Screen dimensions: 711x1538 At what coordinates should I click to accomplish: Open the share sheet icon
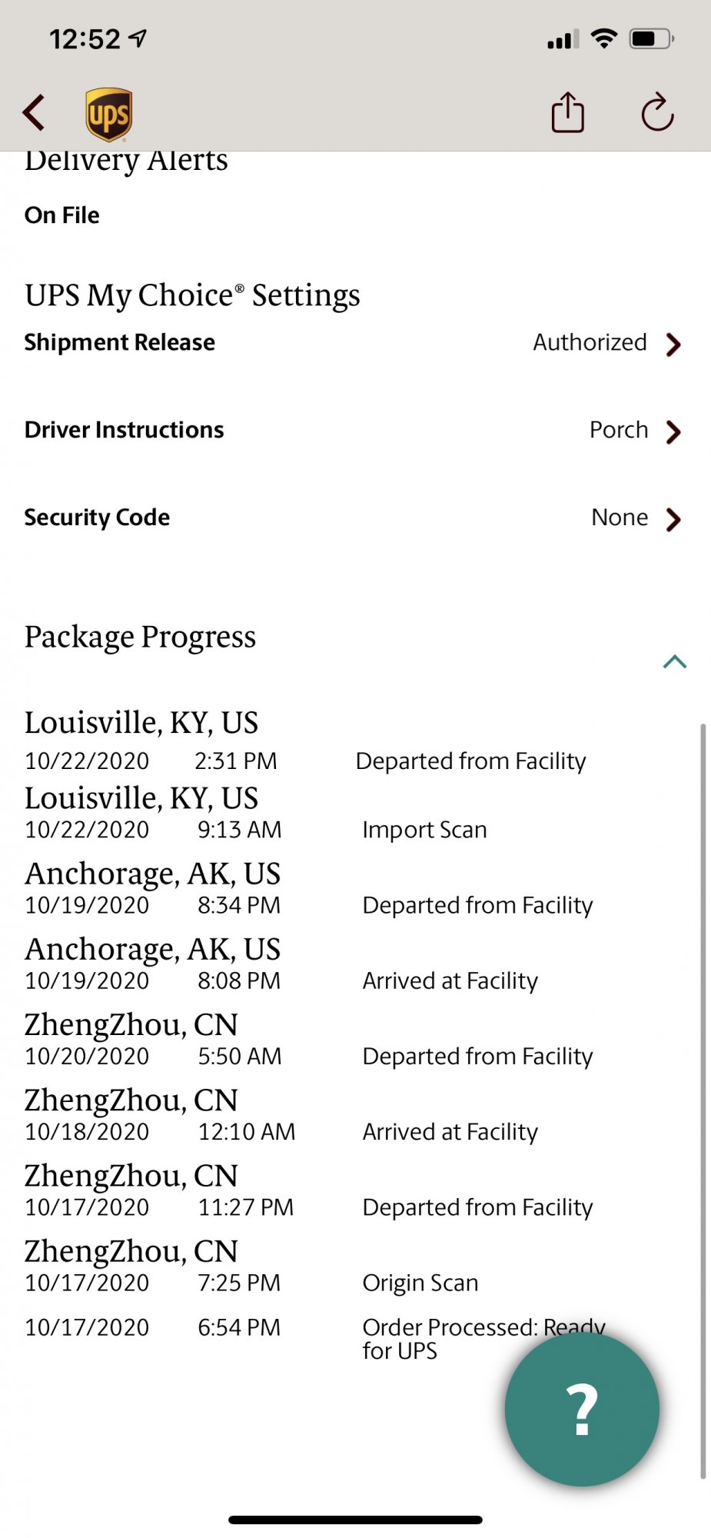point(568,113)
